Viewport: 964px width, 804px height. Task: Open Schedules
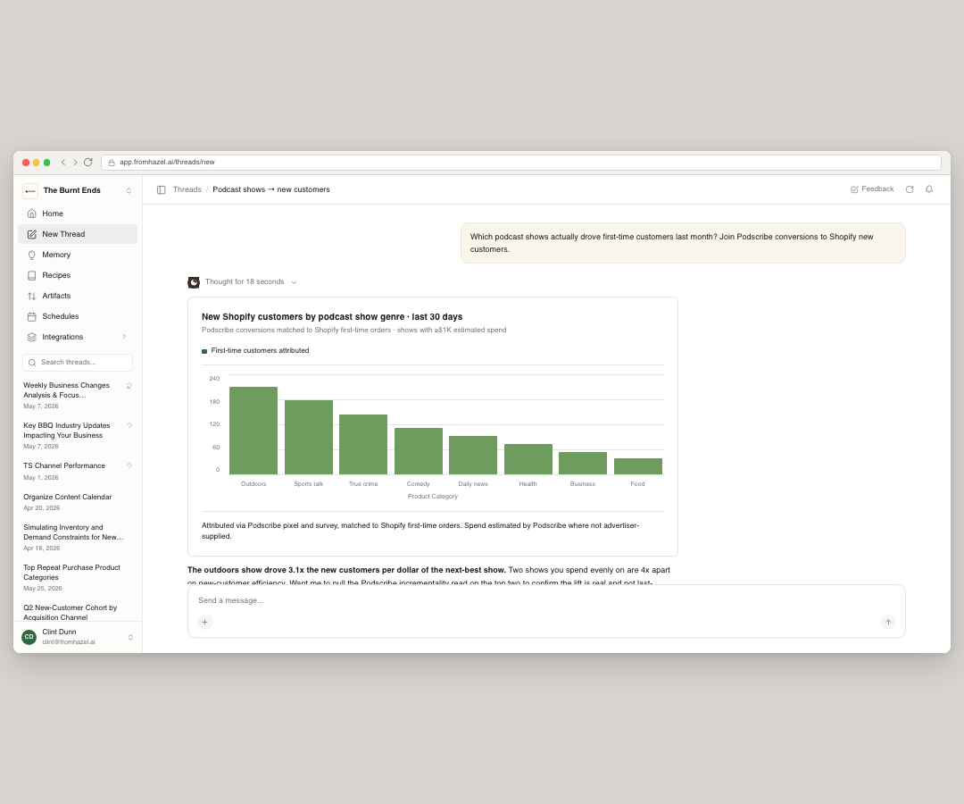78,316
